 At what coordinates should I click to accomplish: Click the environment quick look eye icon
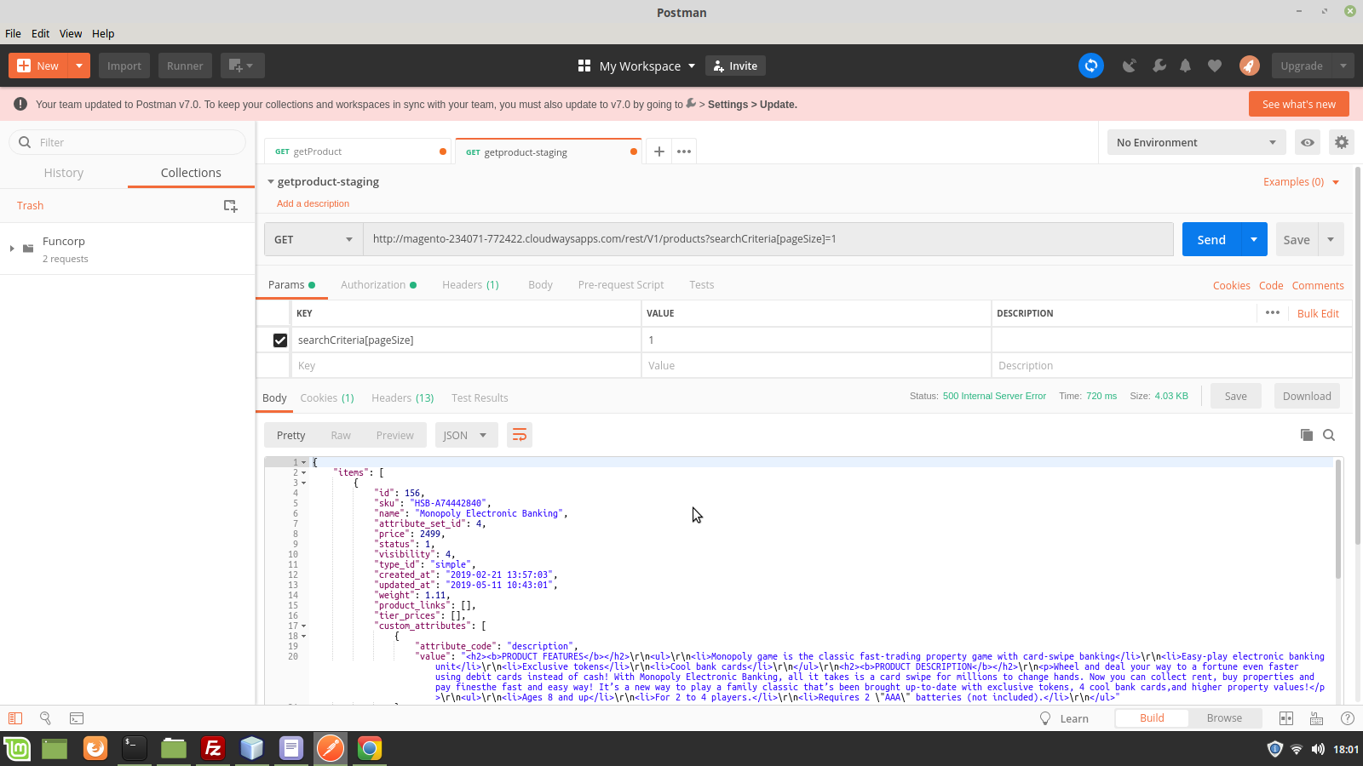coord(1307,142)
